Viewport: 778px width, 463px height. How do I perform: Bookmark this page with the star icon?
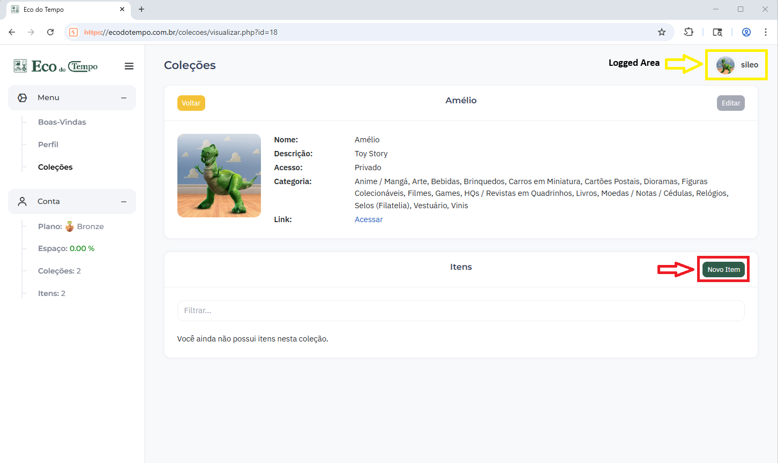click(662, 32)
